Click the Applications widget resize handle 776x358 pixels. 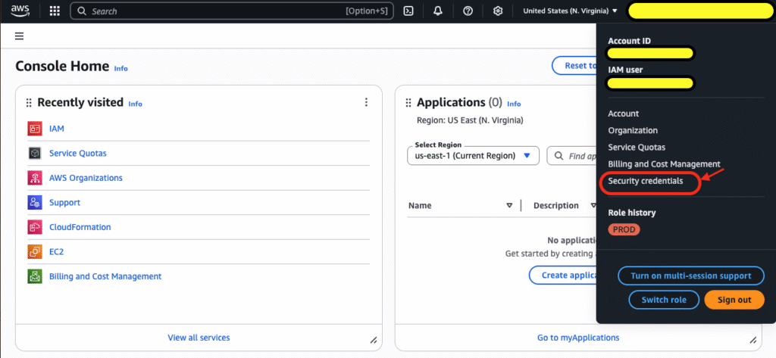(753, 340)
